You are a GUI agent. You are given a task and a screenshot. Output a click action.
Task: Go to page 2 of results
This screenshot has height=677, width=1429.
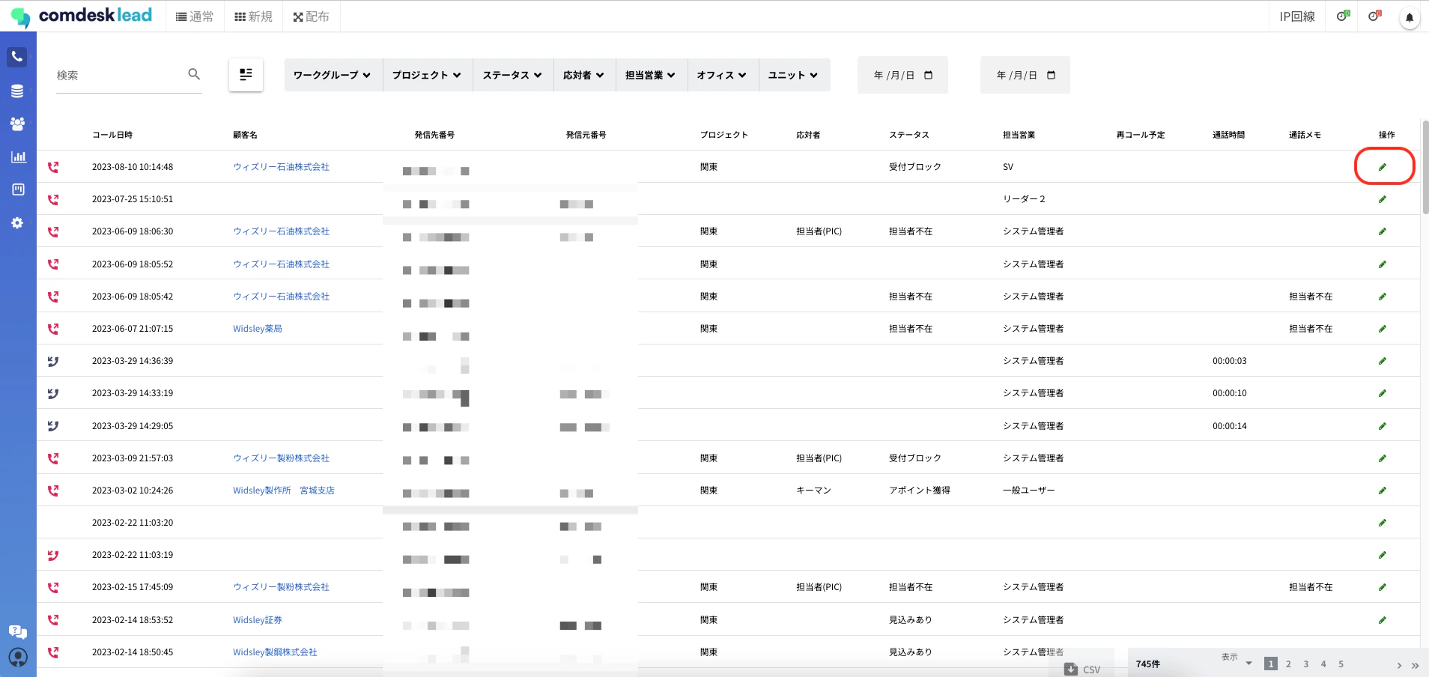pyautogui.click(x=1288, y=664)
